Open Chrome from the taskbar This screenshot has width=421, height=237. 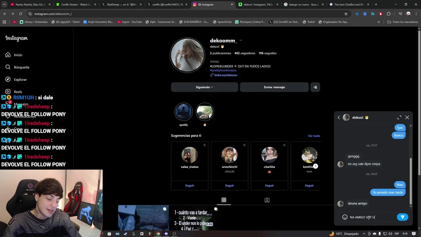pos(158,234)
